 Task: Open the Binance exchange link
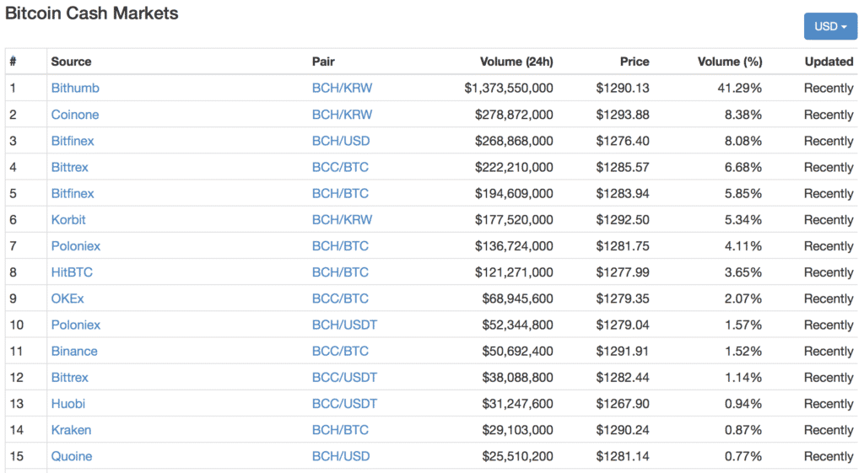pos(74,352)
